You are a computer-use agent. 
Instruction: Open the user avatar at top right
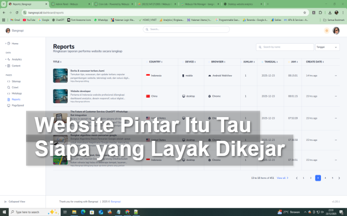tap(336, 30)
